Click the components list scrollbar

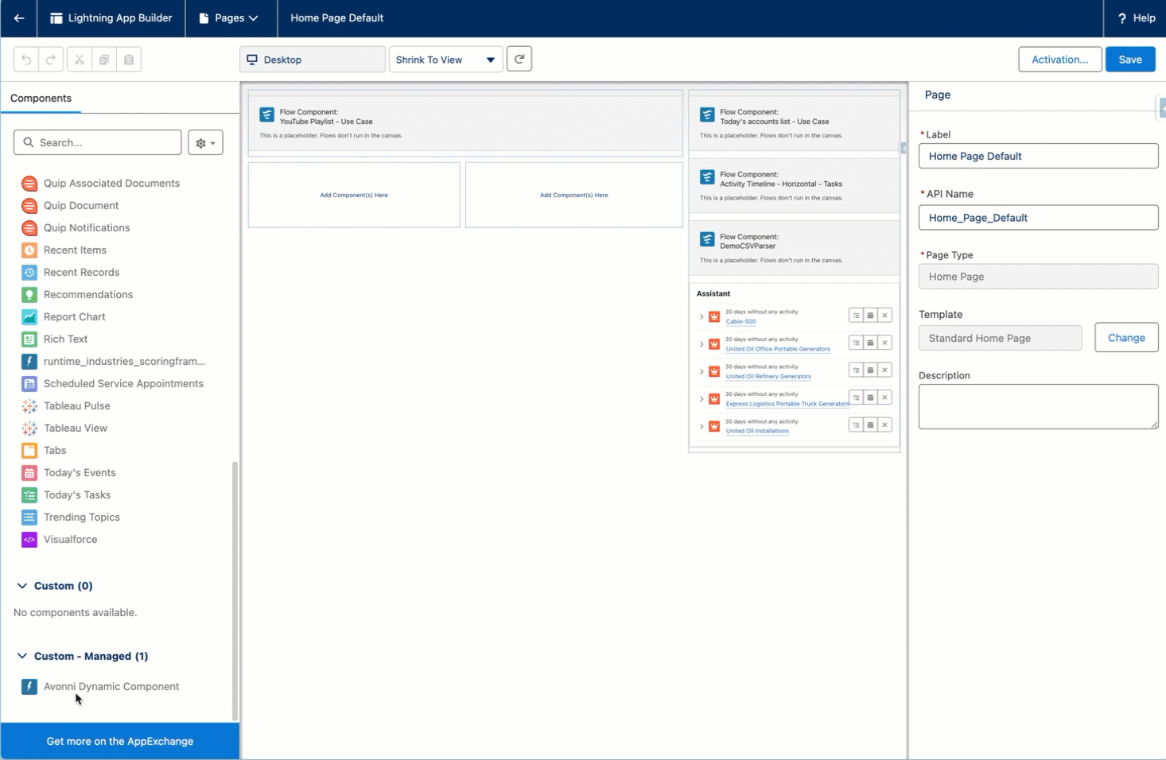point(235,590)
